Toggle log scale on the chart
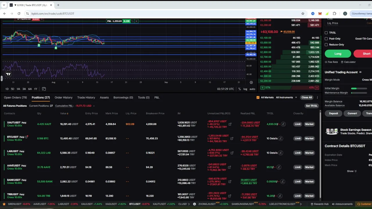This screenshot has height=209, width=372. click(245, 89)
